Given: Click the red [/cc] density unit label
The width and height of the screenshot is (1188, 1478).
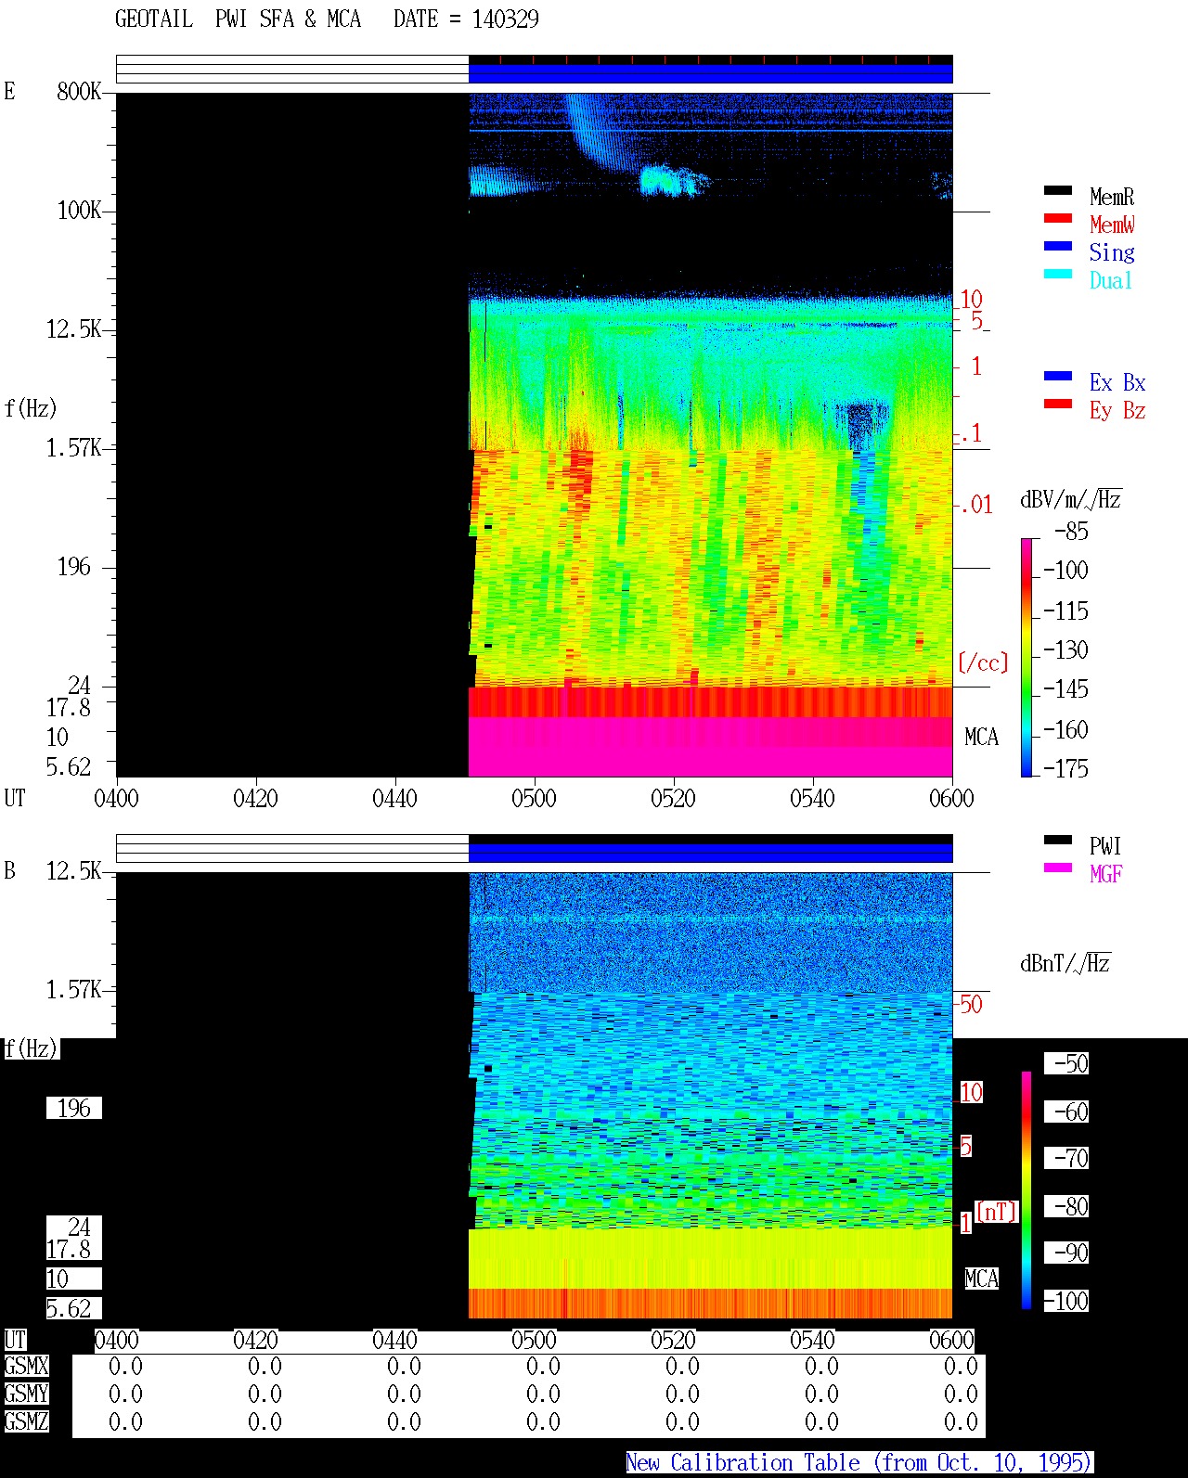Looking at the screenshot, I should (983, 662).
